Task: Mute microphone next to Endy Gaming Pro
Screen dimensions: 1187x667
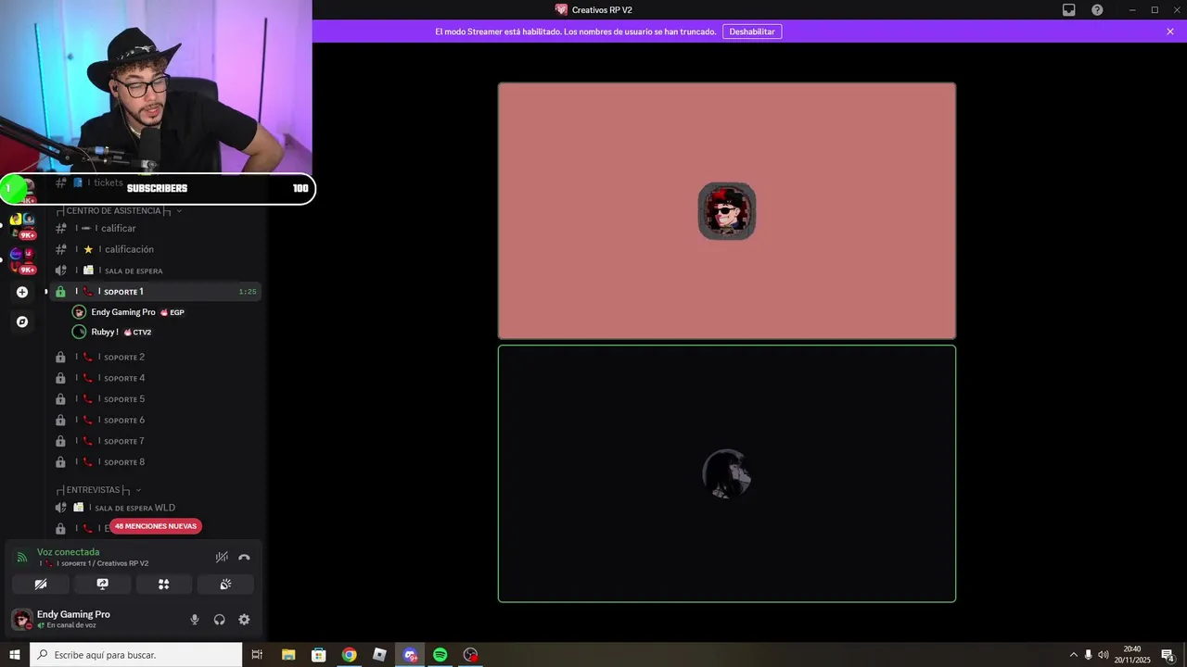Action: coord(195,620)
